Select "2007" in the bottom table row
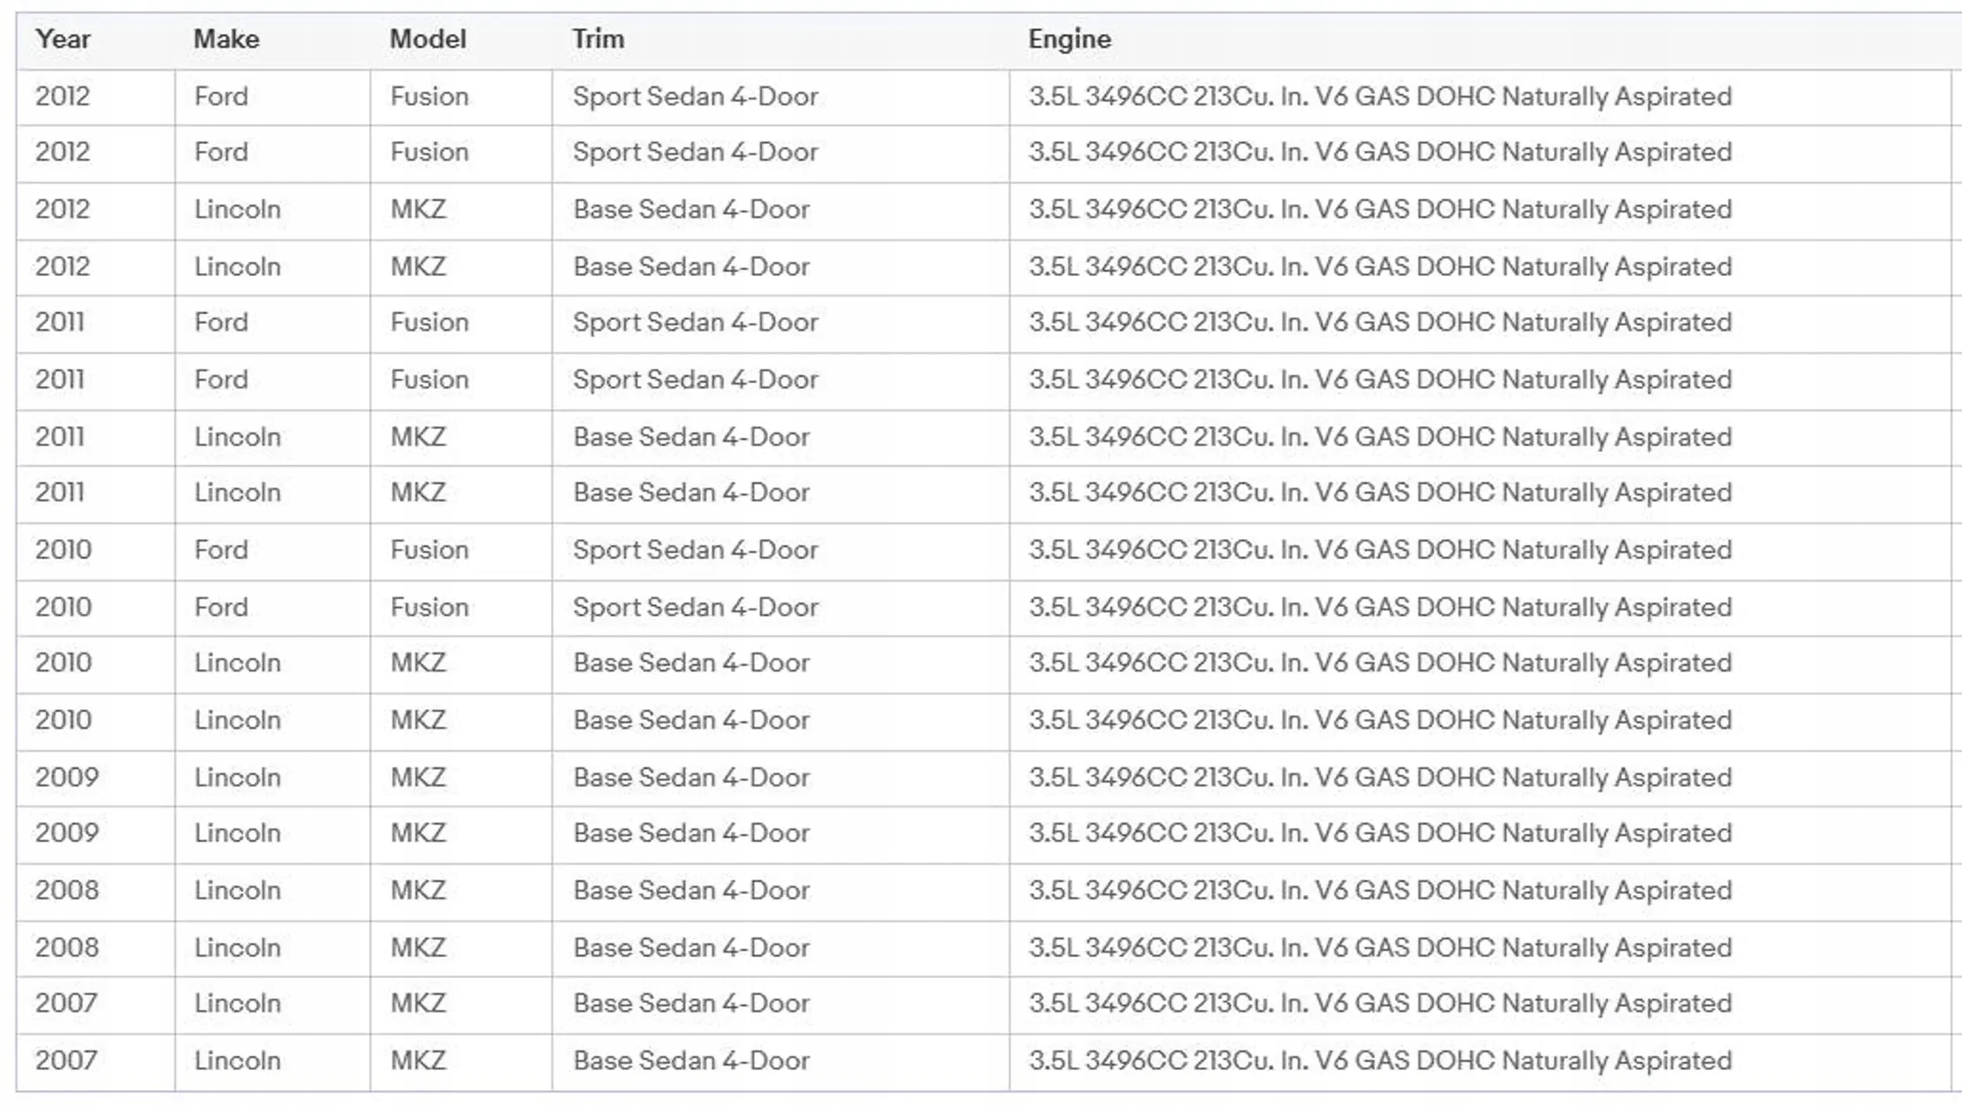Viewport: 1962px width, 1106px height. (66, 1061)
